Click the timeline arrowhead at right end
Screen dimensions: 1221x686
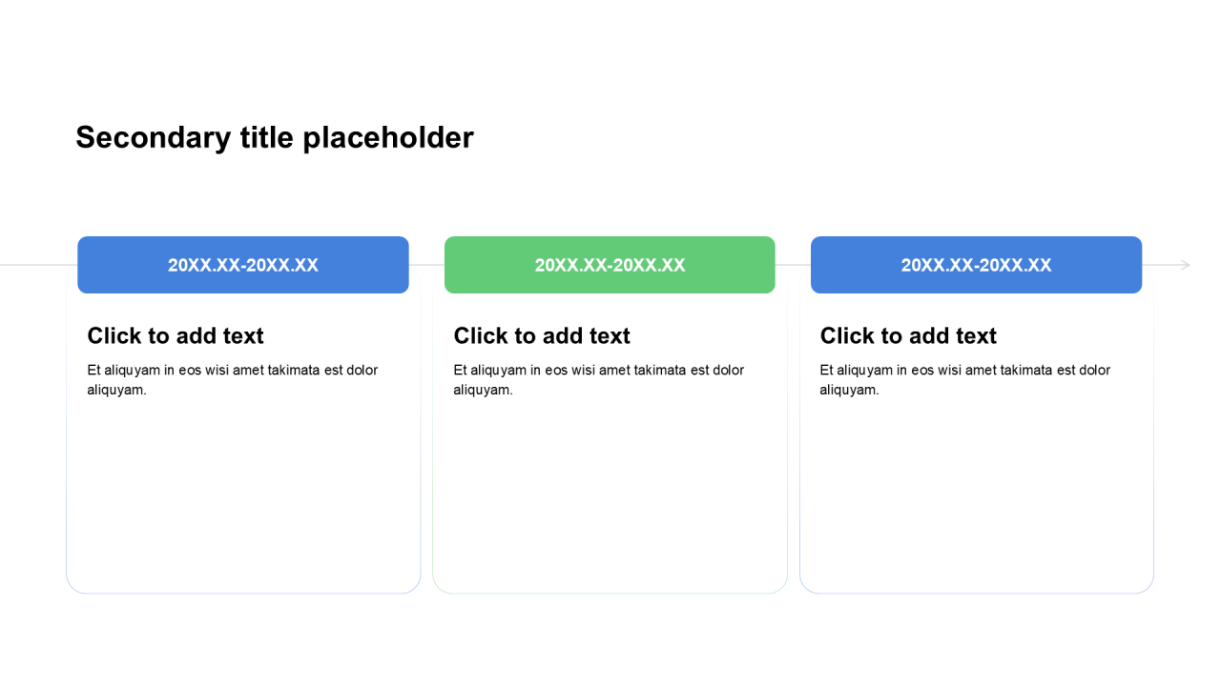1186,265
